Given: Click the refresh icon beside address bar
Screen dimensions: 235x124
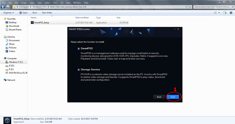Looking at the screenshot, I should click(190, 7).
